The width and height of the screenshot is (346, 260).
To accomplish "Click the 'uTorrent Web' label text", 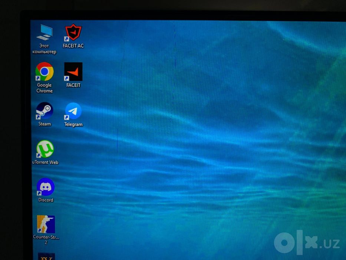I will 45,162.
